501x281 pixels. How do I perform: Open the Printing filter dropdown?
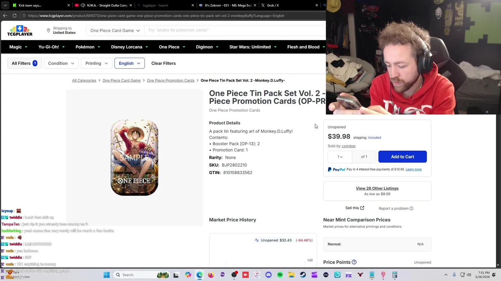coord(96,63)
